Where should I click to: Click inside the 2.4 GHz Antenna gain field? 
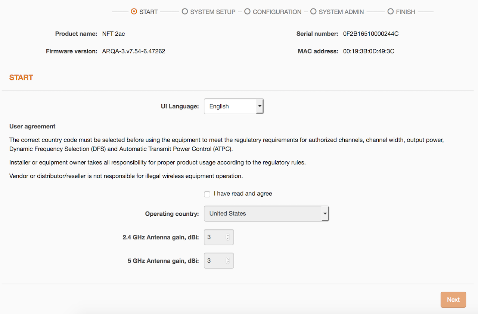[214, 237]
